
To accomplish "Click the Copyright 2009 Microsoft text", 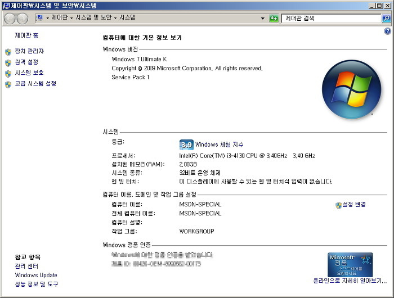I will 187,68.
